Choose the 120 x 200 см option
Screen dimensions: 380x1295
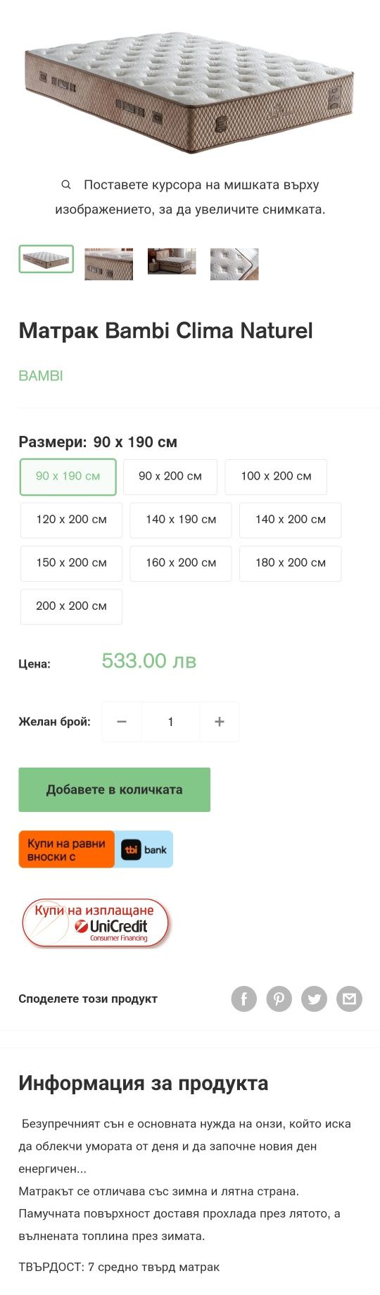tap(71, 520)
